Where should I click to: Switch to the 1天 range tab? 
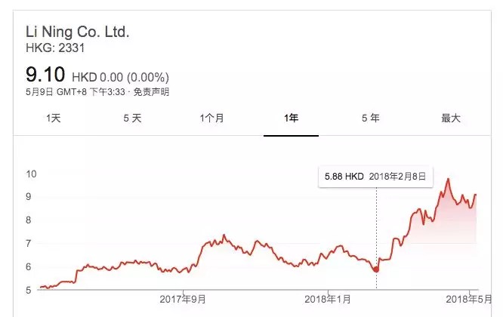click(x=53, y=118)
